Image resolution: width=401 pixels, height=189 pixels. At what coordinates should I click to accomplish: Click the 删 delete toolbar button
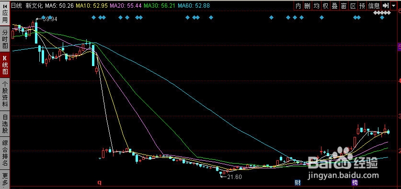pos(308,6)
